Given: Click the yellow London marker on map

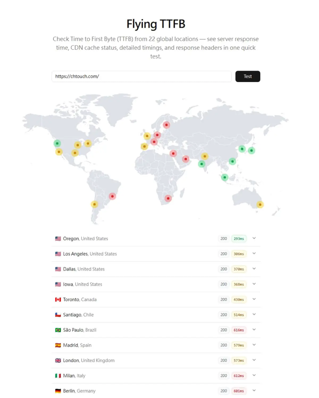Looking at the screenshot, I should tap(147, 136).
